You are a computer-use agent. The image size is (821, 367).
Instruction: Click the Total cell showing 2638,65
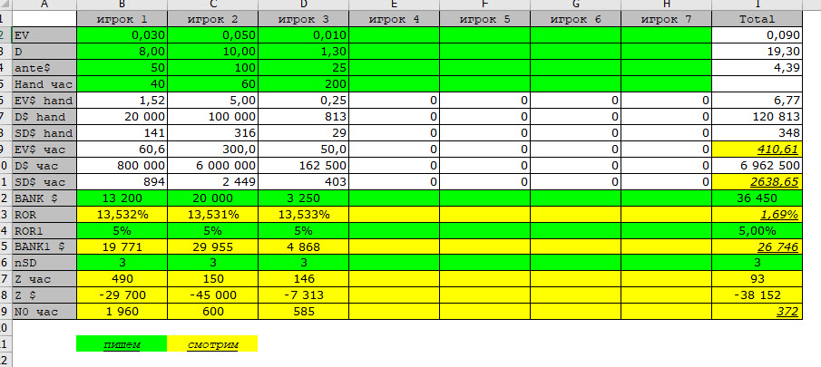(x=757, y=181)
